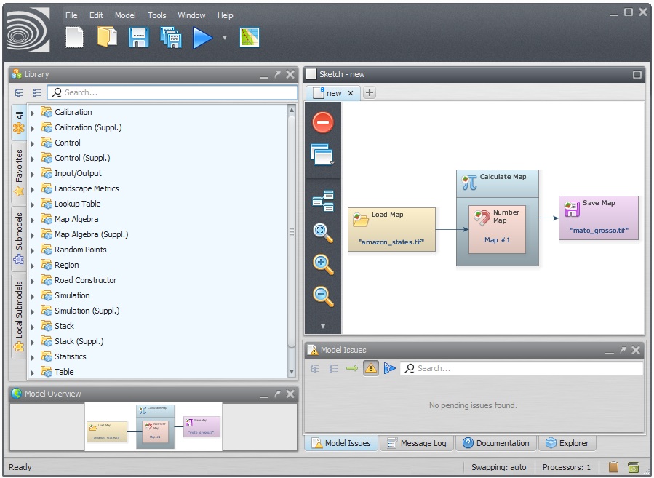Toggle the warning filter in Model Issues
This screenshot has height=478, width=654.
tap(371, 368)
